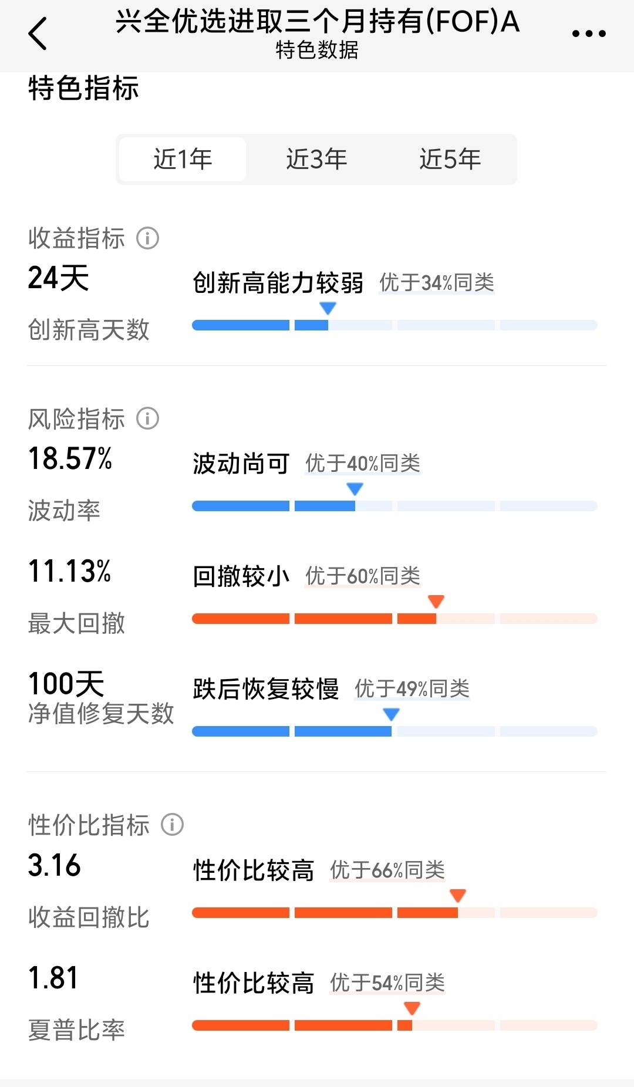Switch to the 近5年 tab
The width and height of the screenshot is (634, 1087).
(450, 159)
